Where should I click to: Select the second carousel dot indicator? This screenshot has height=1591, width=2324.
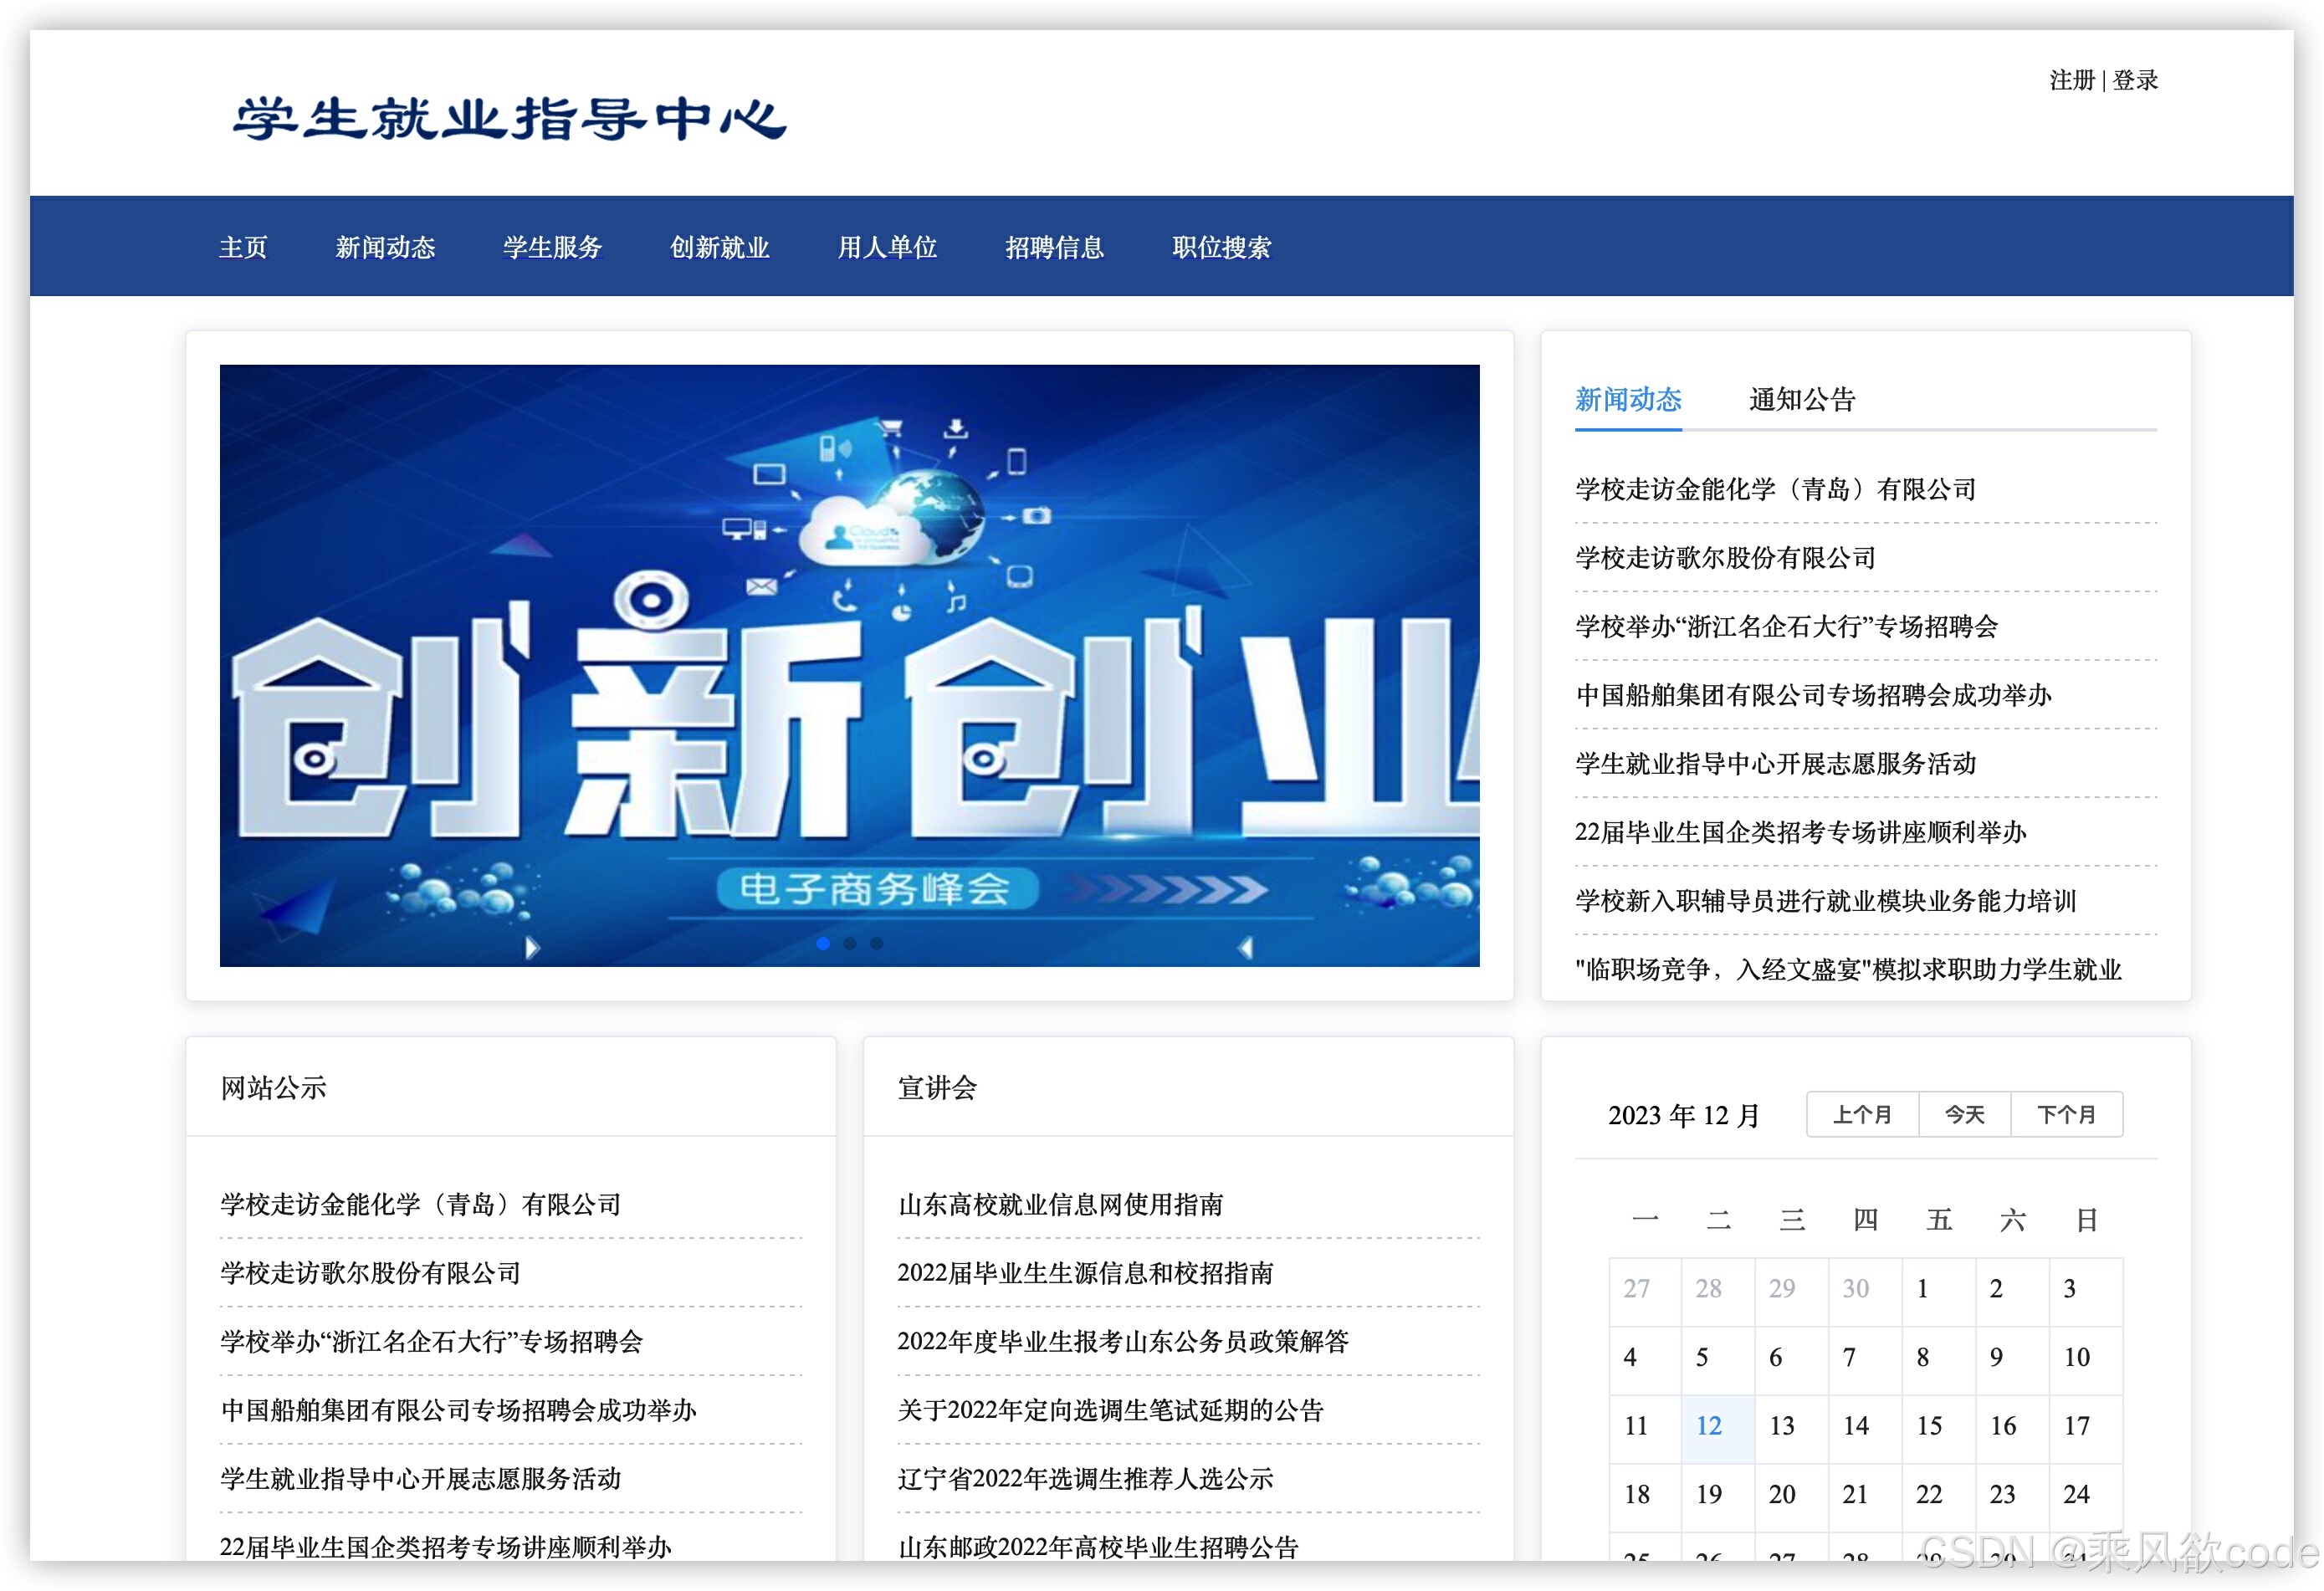point(851,943)
